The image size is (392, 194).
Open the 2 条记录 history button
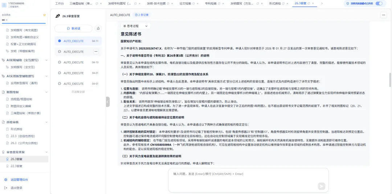tap(142, 15)
